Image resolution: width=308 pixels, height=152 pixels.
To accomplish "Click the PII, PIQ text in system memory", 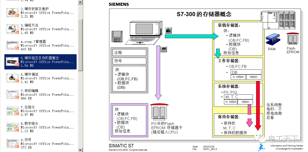I will point(230,92).
